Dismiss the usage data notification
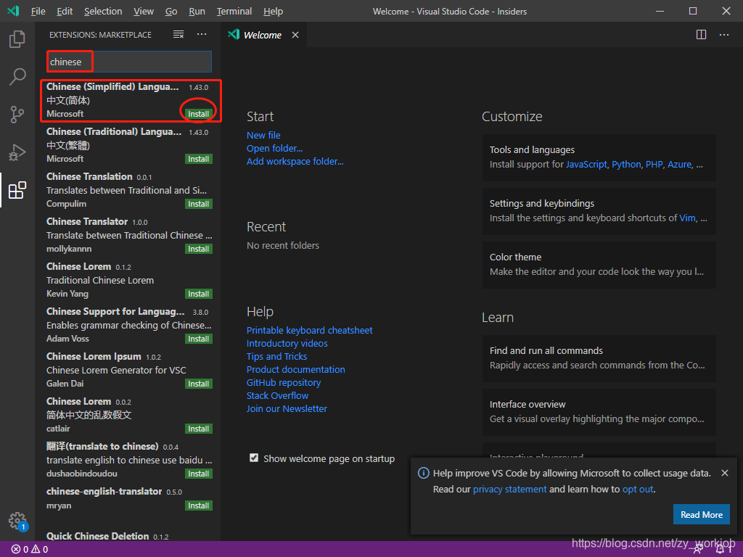 725,473
